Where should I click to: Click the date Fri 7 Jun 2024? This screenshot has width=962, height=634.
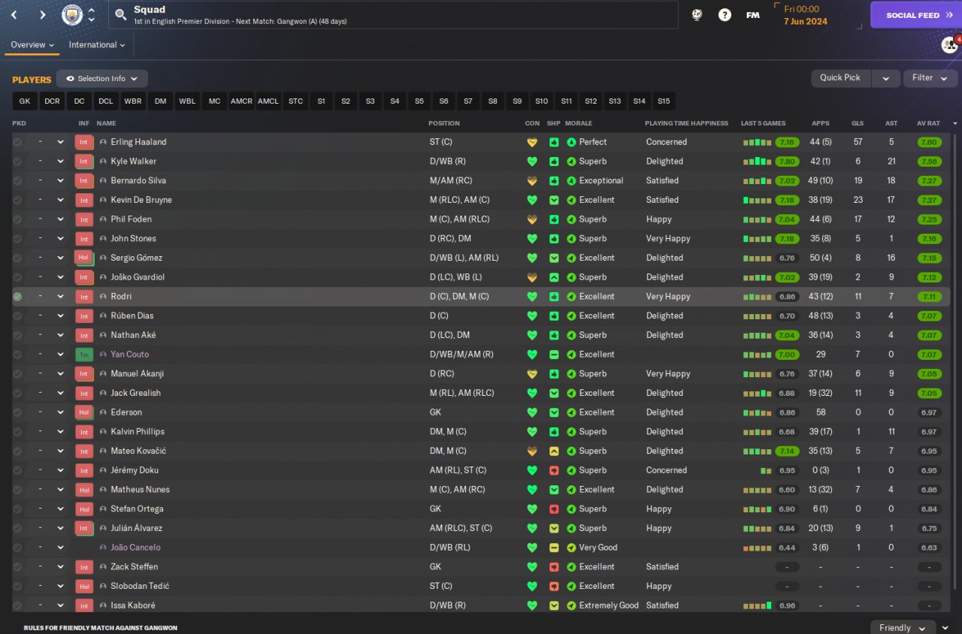[806, 15]
